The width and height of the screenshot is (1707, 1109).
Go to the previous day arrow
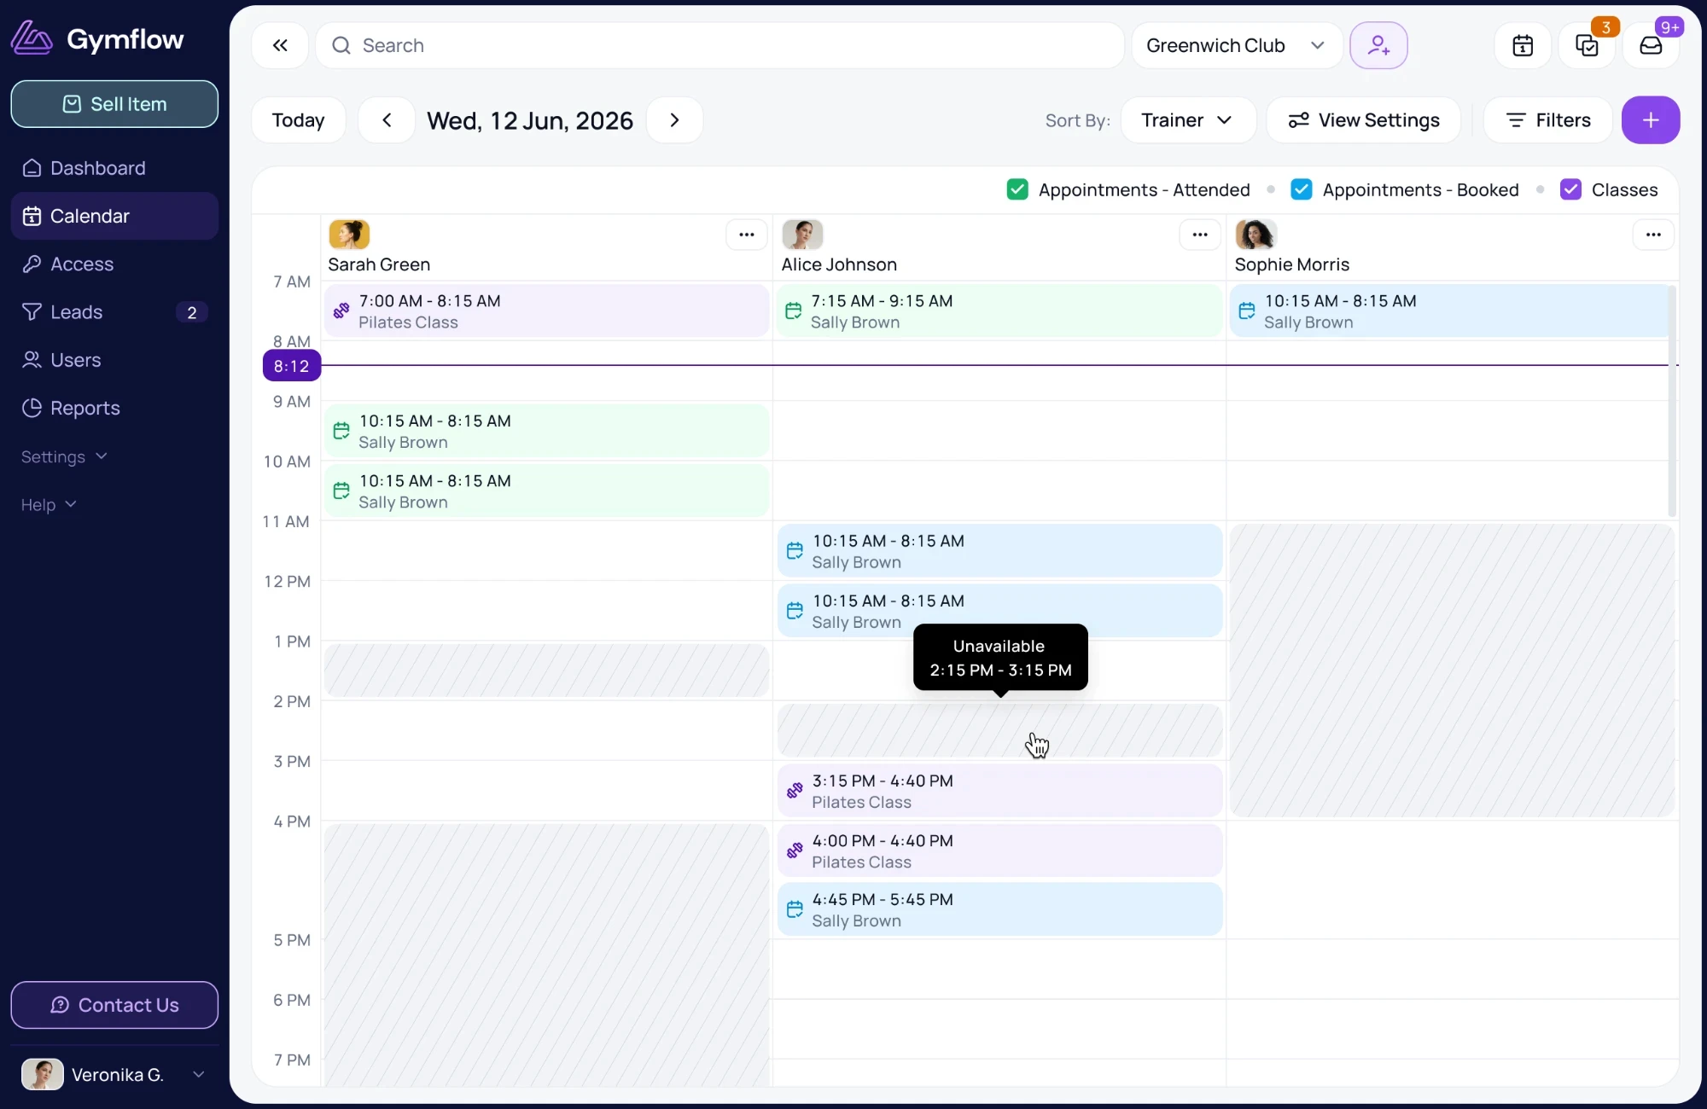point(387,120)
